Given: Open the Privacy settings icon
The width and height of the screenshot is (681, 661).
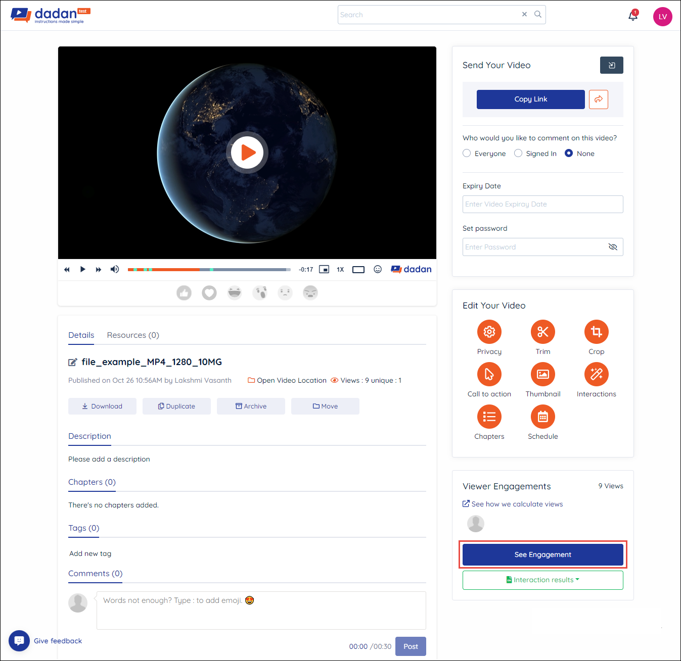Looking at the screenshot, I should [489, 332].
